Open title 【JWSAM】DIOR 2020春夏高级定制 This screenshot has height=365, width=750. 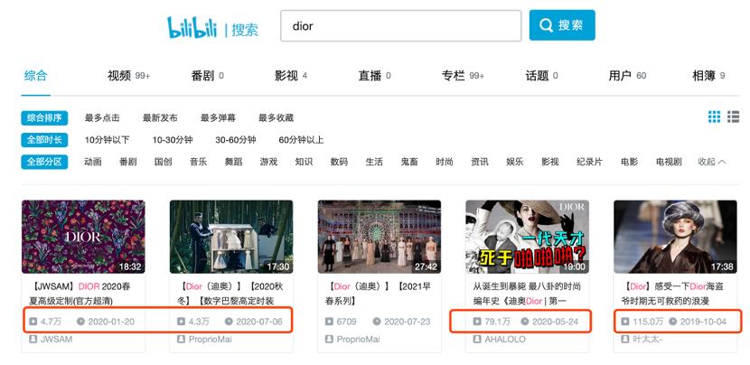tap(80, 294)
